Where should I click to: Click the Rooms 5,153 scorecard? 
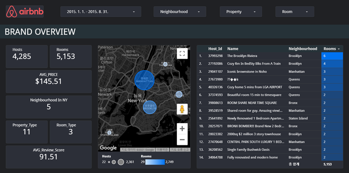pos(71,56)
